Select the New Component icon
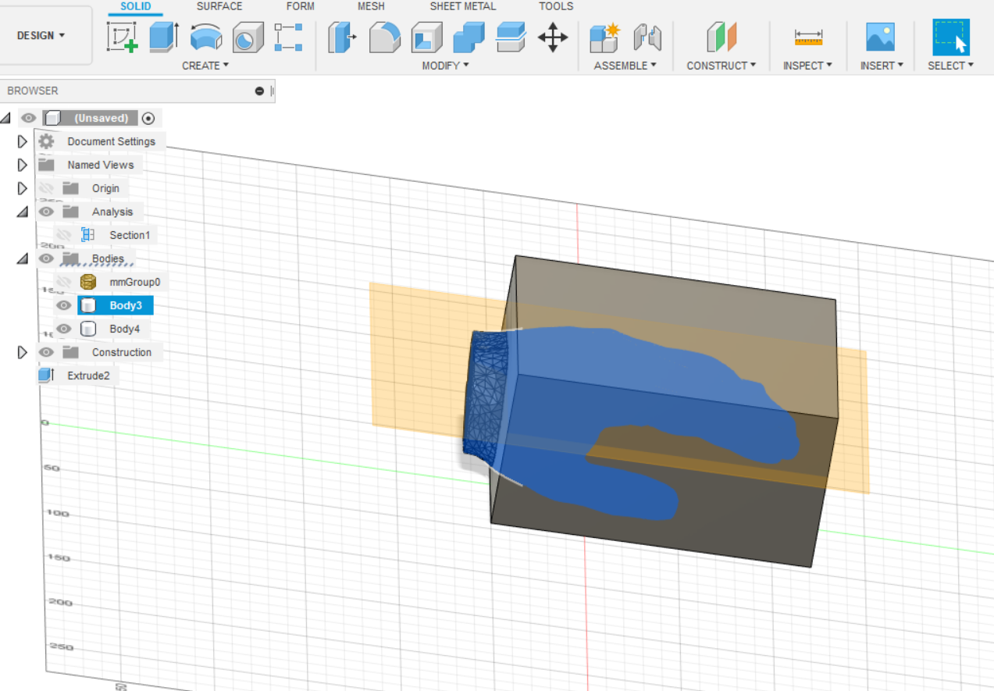Image resolution: width=994 pixels, height=691 pixels. coord(604,37)
